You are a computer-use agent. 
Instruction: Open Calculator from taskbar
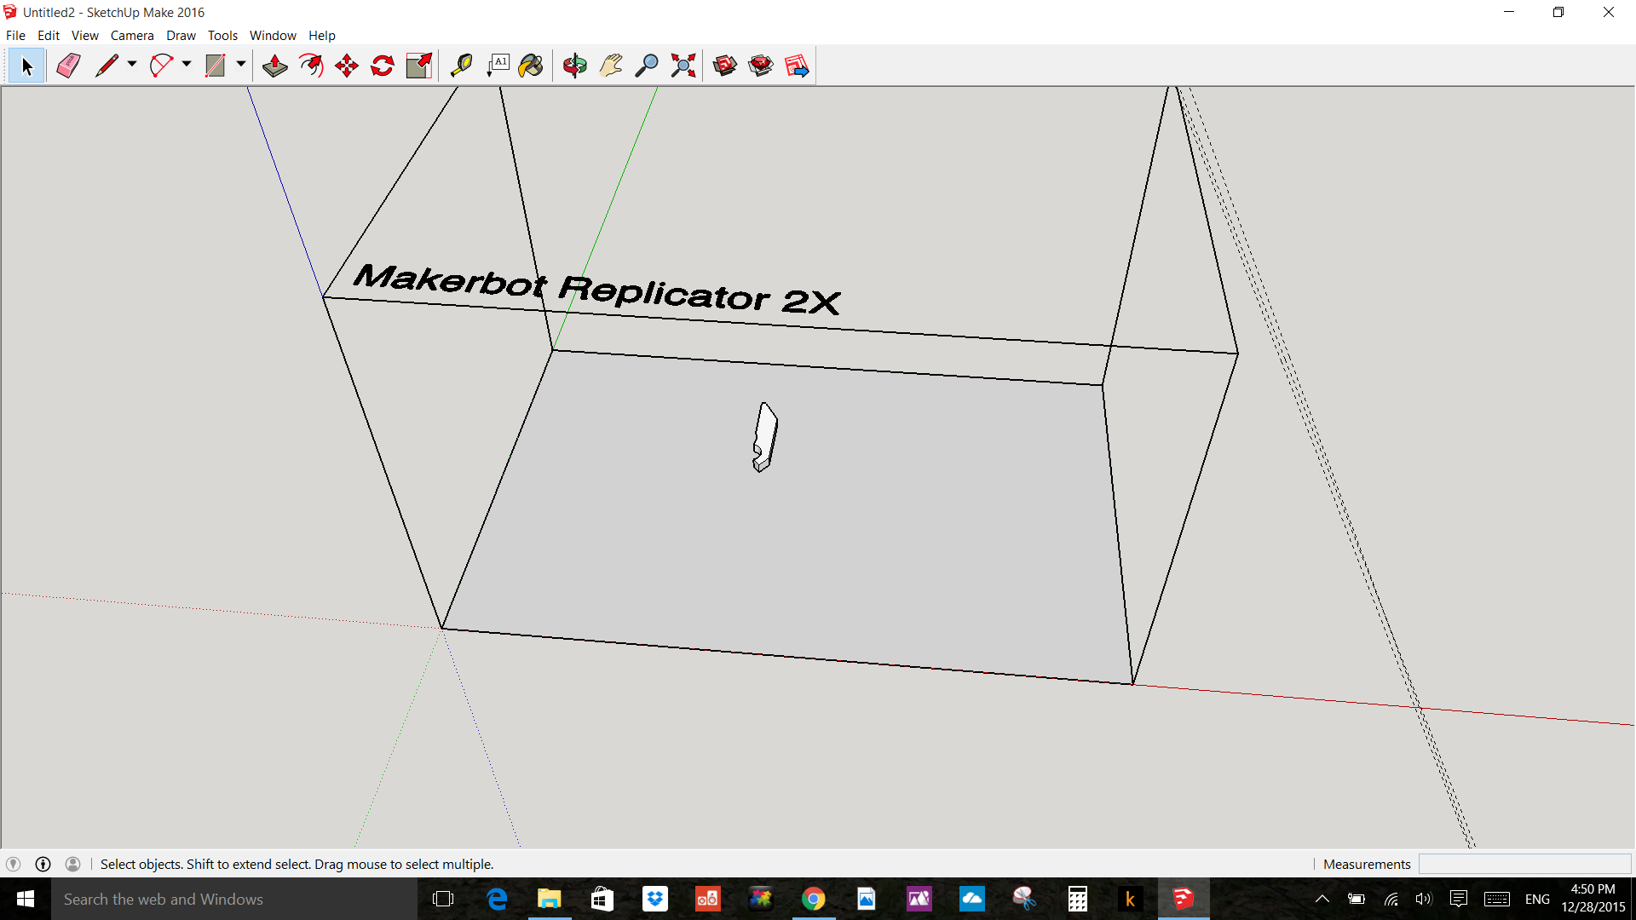(x=1078, y=899)
